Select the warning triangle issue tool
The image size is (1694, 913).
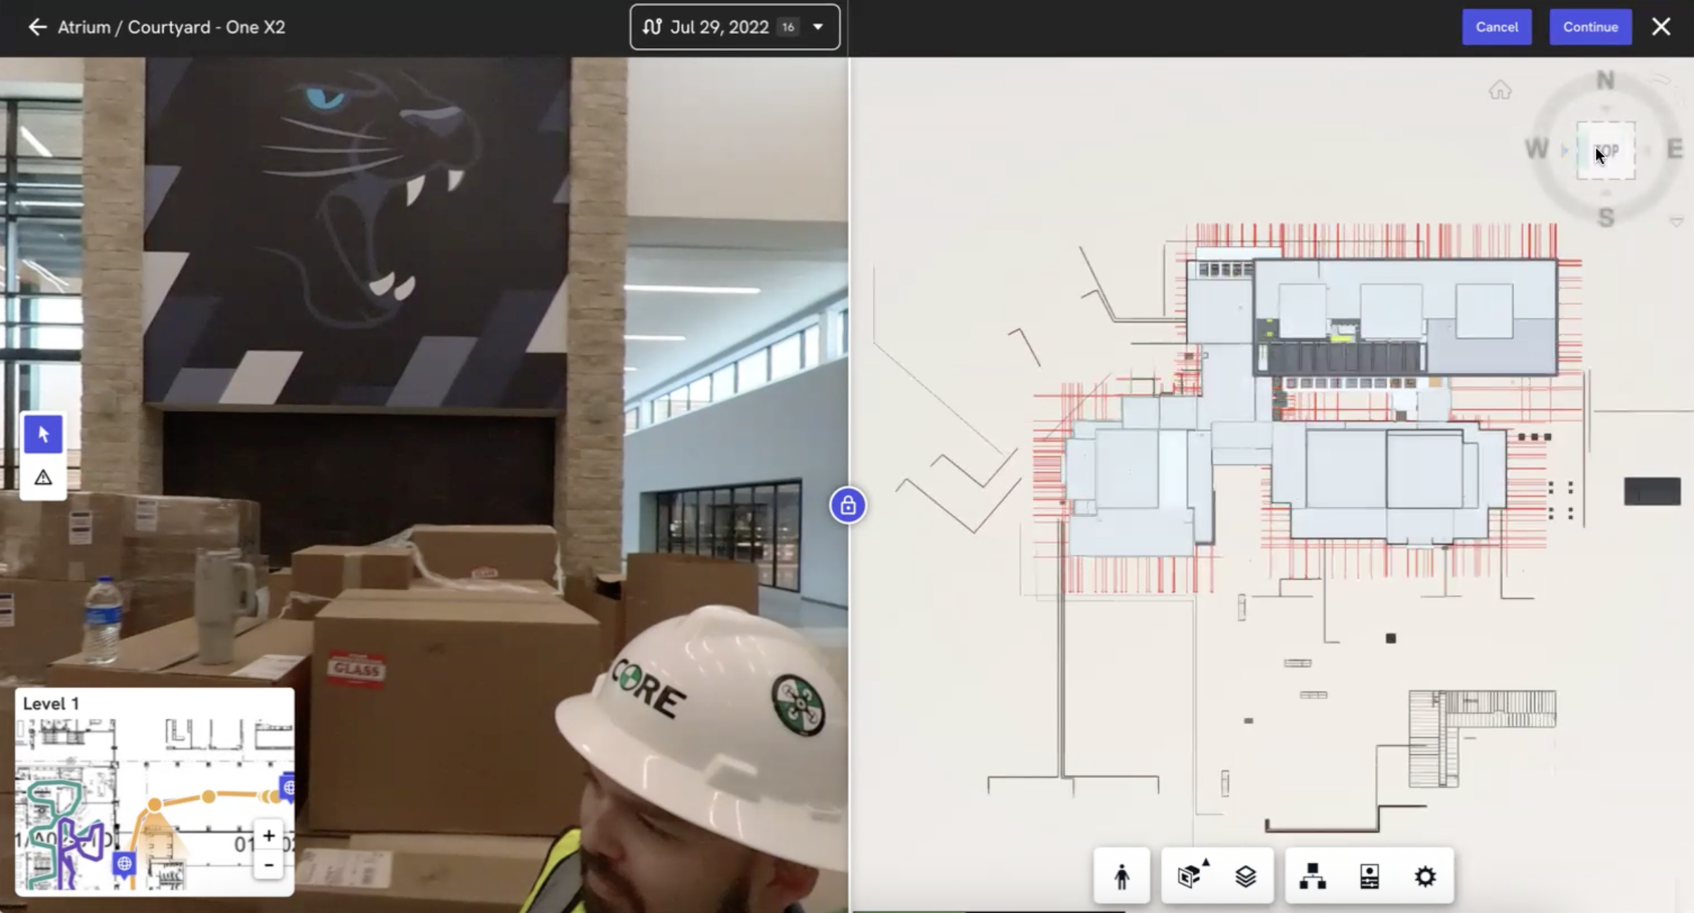pyautogui.click(x=43, y=478)
